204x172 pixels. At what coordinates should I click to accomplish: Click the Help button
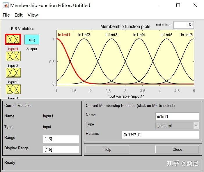(107, 149)
